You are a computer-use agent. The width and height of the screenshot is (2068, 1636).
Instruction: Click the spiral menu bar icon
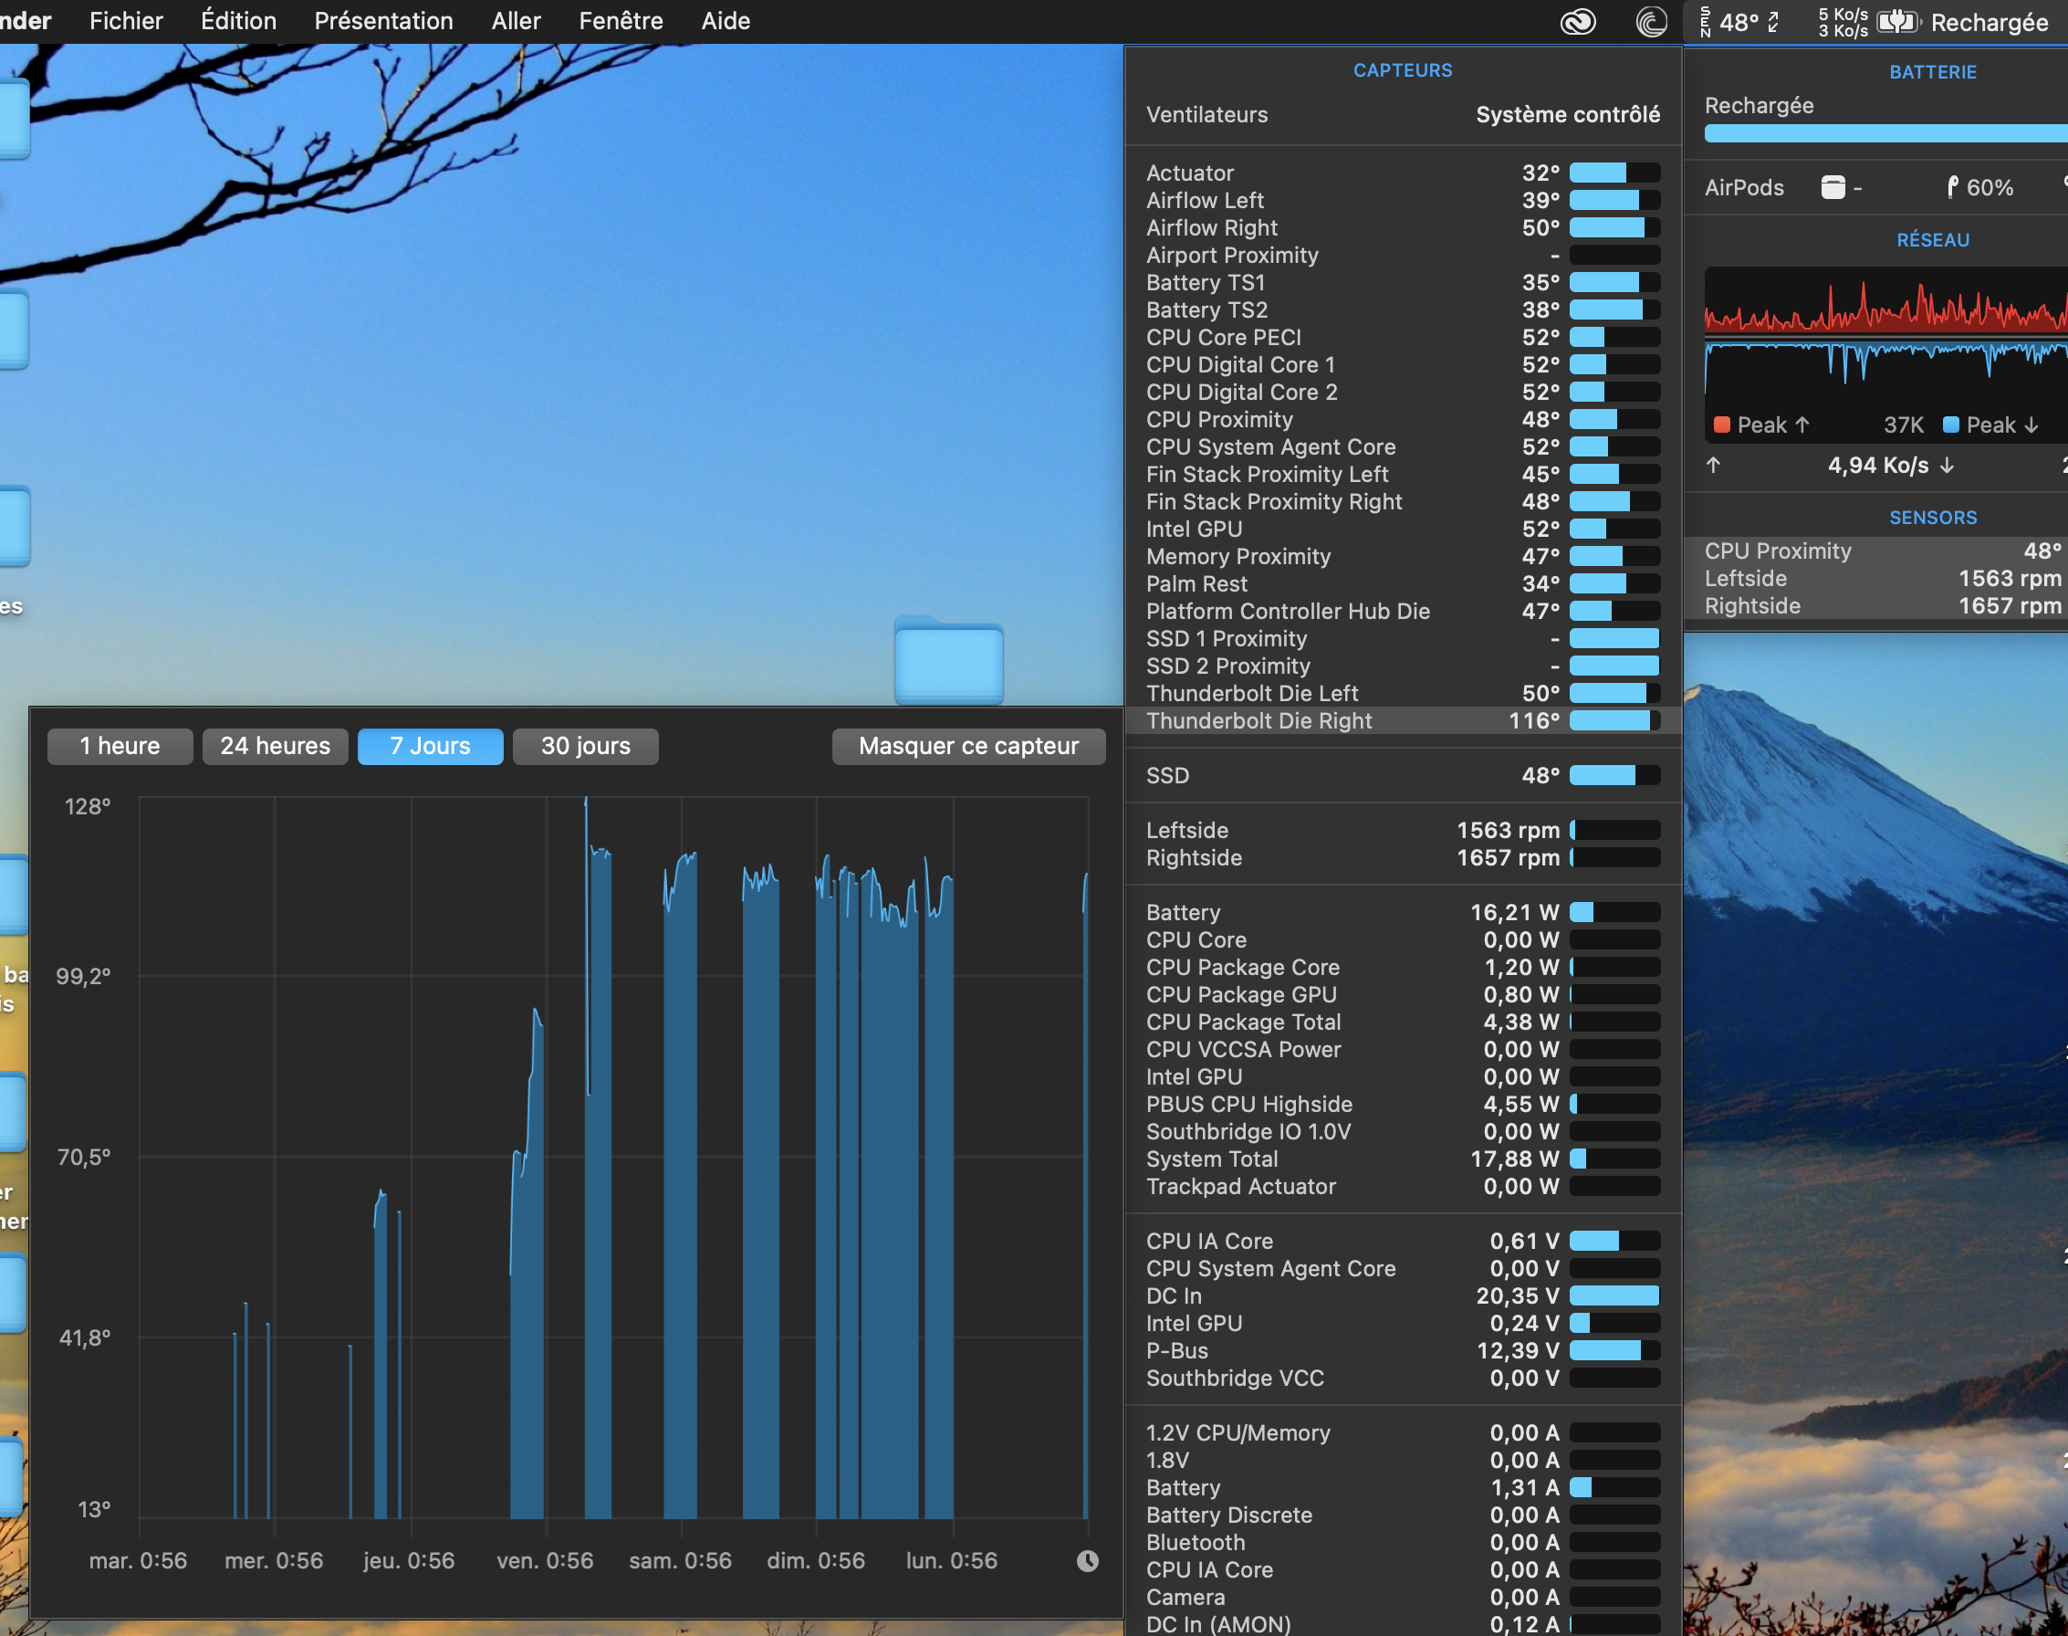1651,21
